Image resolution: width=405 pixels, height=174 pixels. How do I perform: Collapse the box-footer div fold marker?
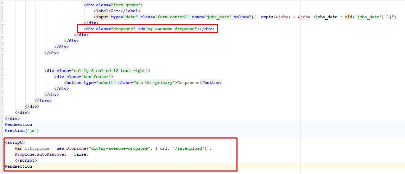click(x=2, y=77)
